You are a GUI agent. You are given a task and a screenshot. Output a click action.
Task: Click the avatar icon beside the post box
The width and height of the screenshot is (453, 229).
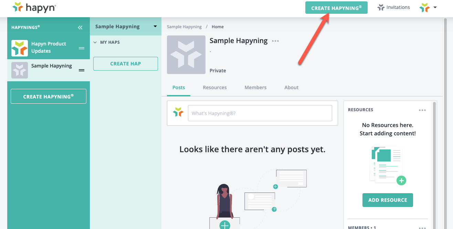[x=178, y=112]
